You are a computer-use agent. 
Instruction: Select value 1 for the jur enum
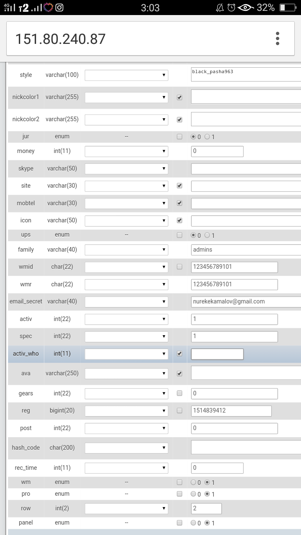[x=207, y=137]
